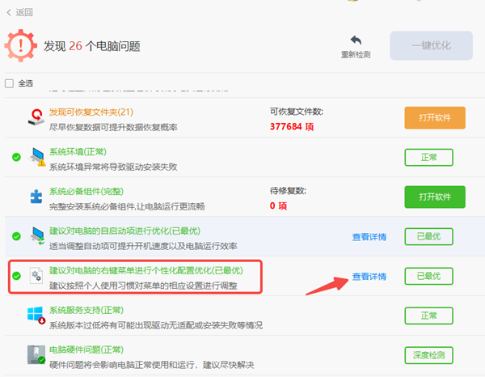Click the 发现 26 个电脑问题 heading
The width and height of the screenshot is (485, 377).
click(92, 46)
